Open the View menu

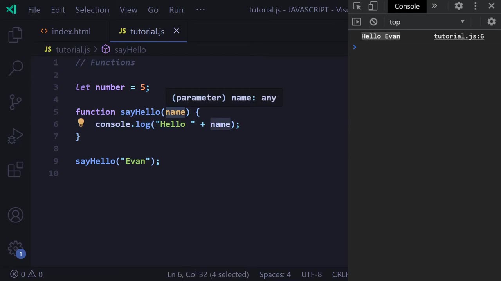(128, 10)
